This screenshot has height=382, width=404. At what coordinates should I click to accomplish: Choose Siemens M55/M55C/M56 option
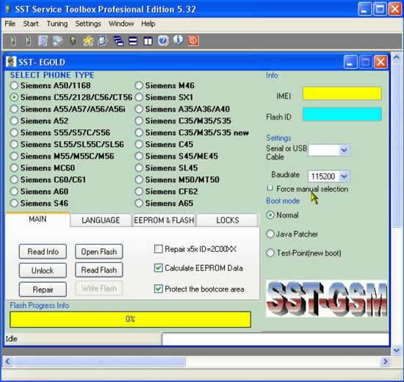[14, 156]
